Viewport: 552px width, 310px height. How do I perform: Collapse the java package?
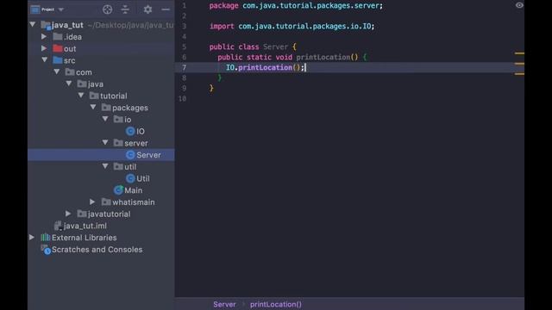(x=69, y=84)
